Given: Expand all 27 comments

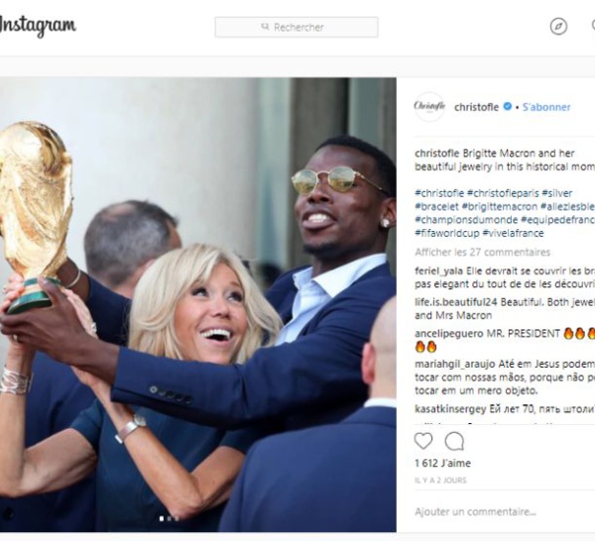Looking at the screenshot, I should point(482,253).
